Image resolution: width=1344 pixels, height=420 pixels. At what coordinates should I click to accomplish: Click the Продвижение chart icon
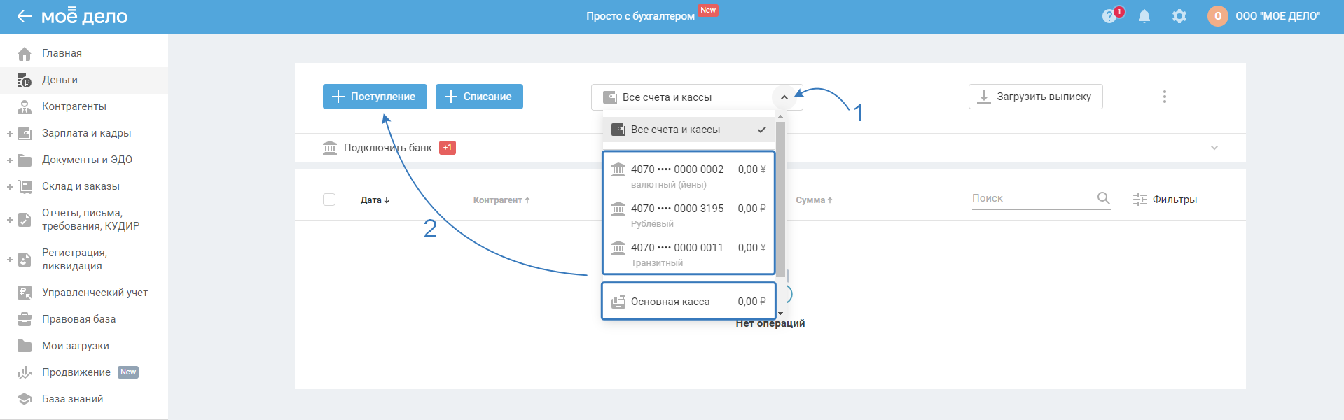(25, 372)
